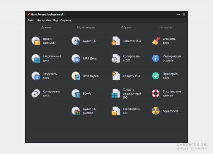Launch the Аудио CD риппер icon

pos(76,111)
